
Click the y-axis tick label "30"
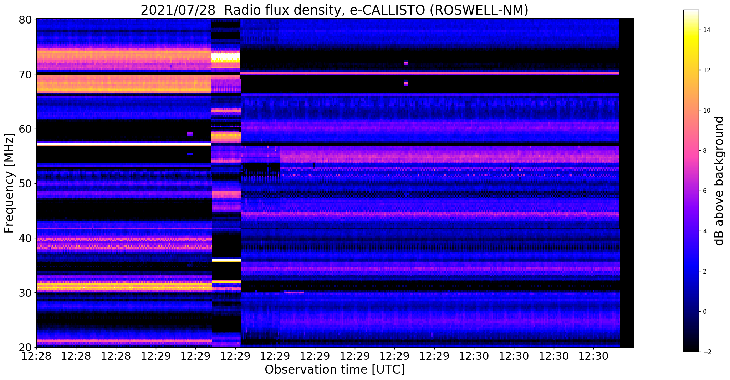[x=25, y=293]
